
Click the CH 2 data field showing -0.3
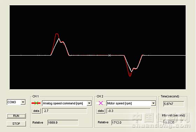pyautogui.click(x=128, y=111)
